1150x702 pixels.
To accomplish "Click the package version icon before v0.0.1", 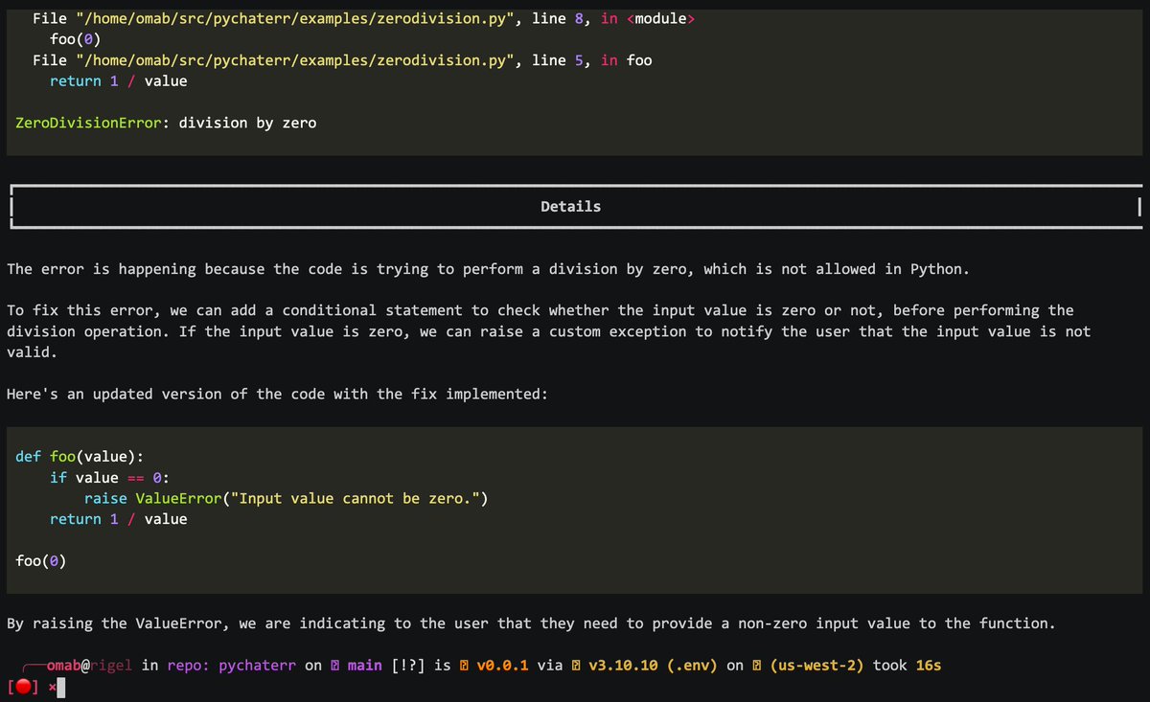I will click(x=465, y=665).
